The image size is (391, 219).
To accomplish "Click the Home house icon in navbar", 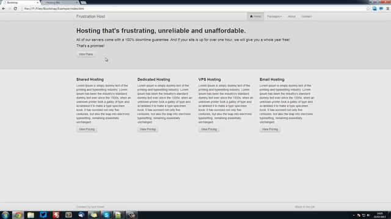I will coord(251,16).
